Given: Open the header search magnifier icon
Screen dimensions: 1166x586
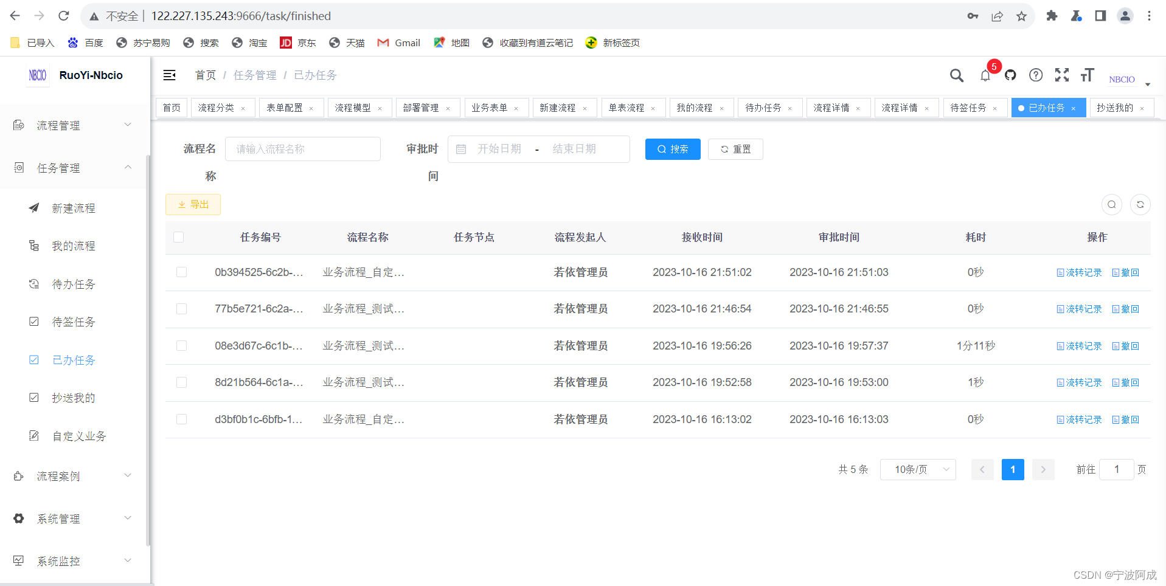Looking at the screenshot, I should (957, 75).
